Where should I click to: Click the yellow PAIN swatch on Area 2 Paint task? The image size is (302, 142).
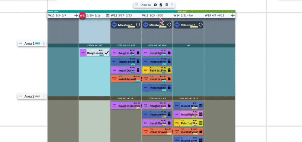tap(177, 123)
